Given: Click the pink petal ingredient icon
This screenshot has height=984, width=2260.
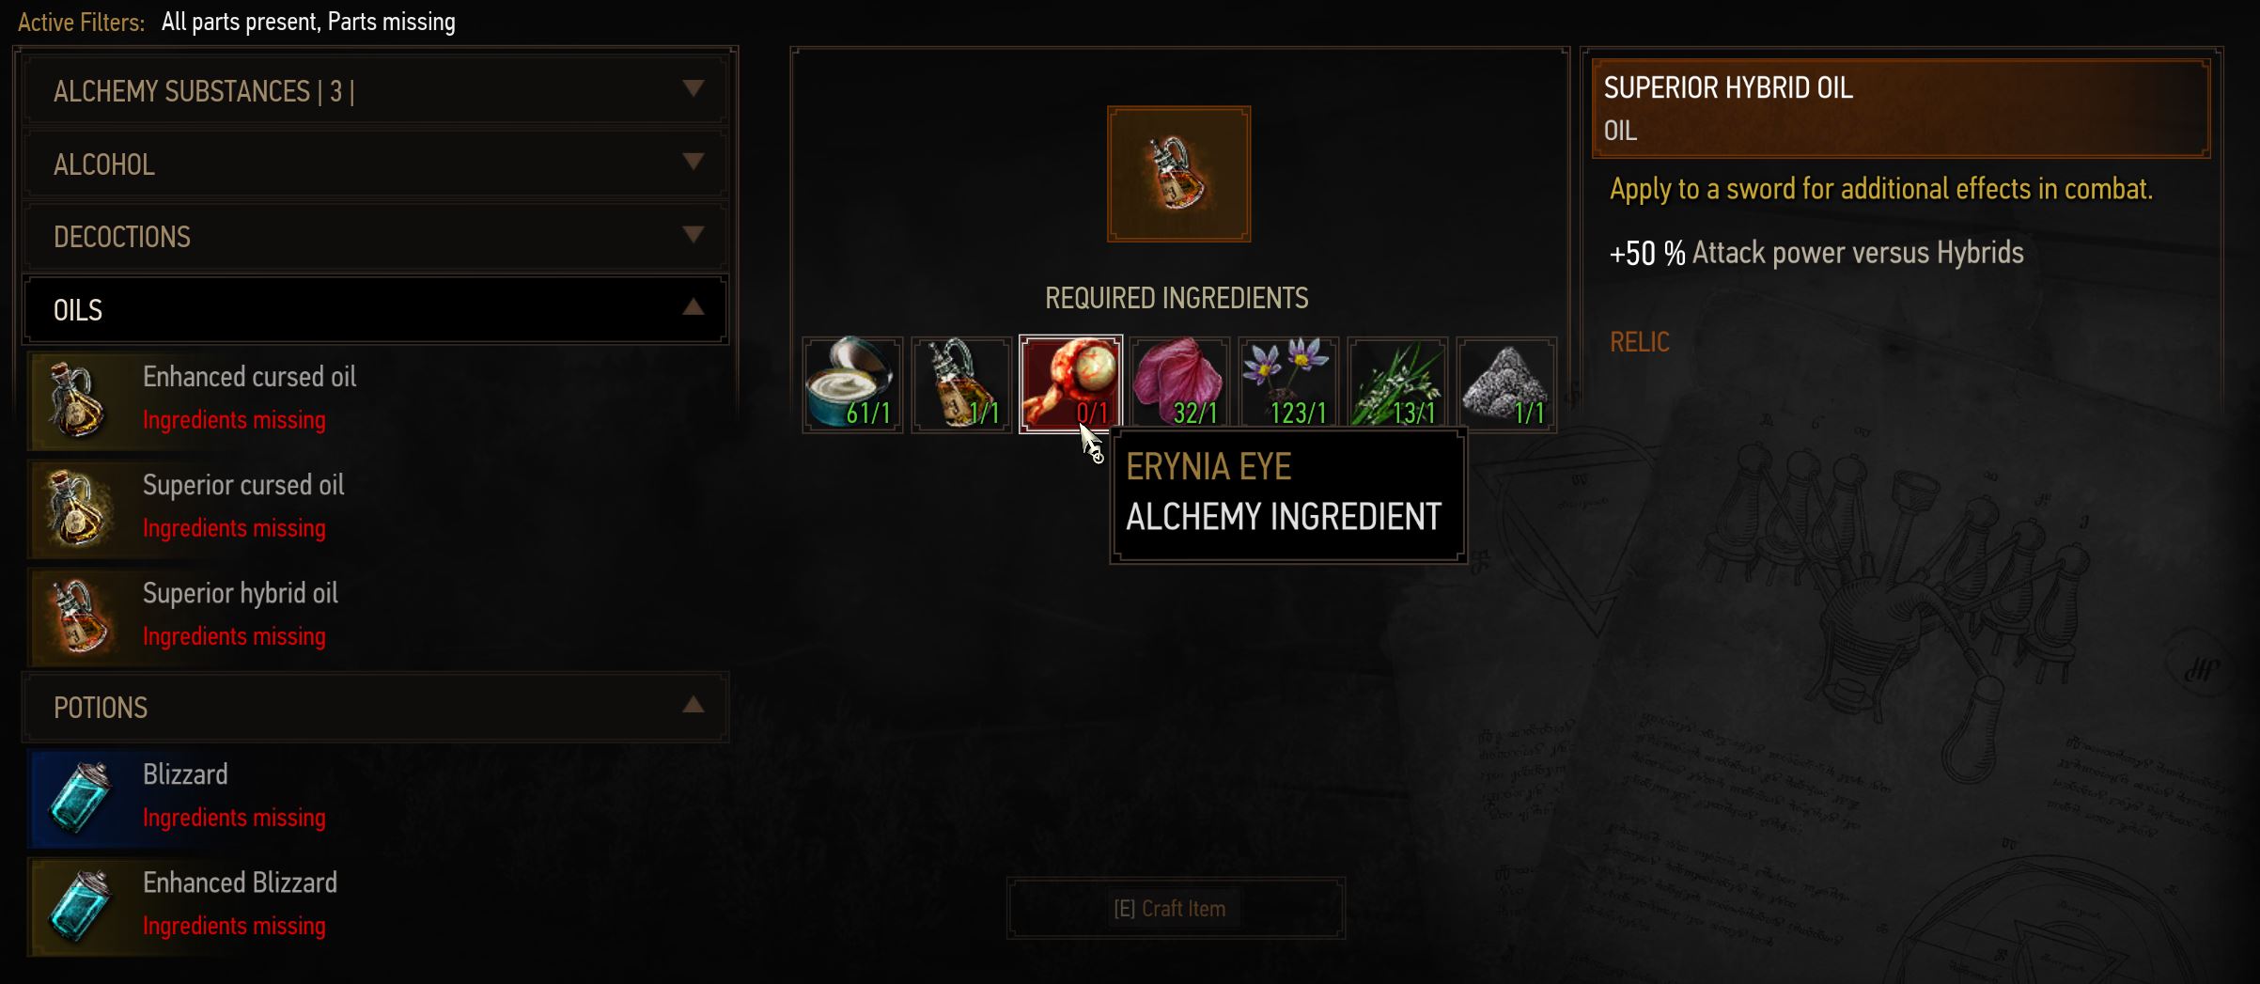Looking at the screenshot, I should (1179, 384).
